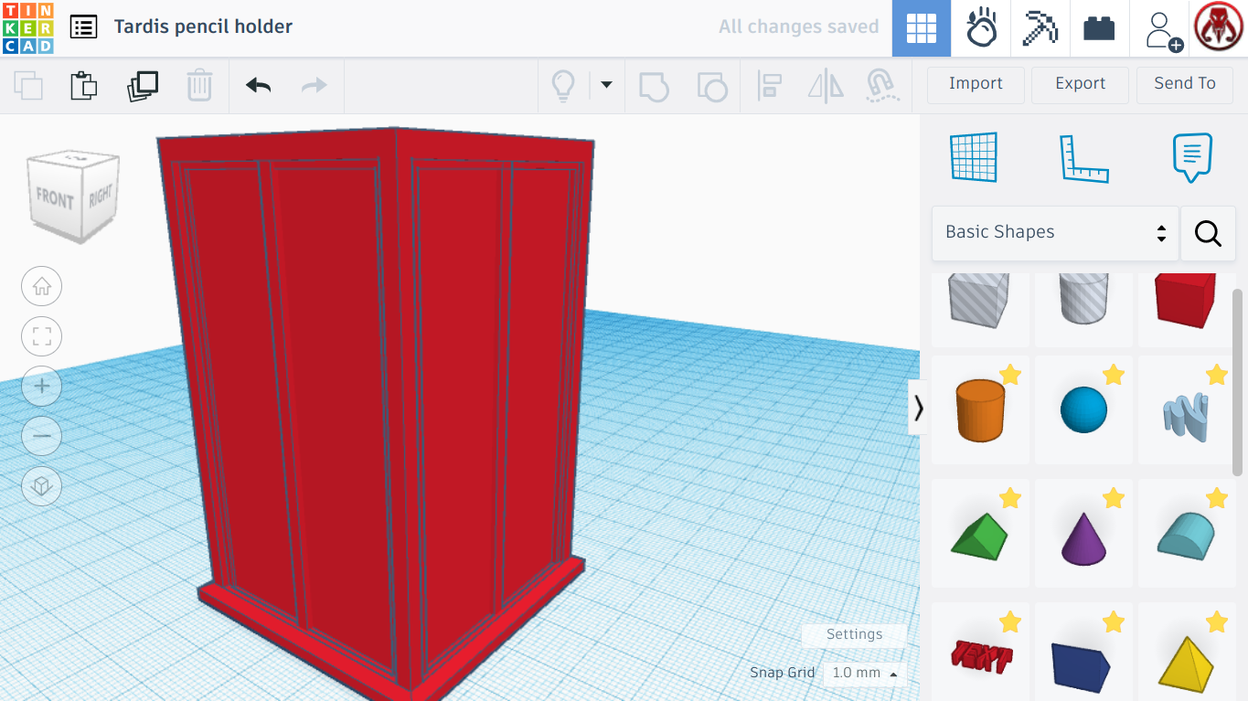The image size is (1248, 701).
Task: Redo the last action
Action: 315,86
